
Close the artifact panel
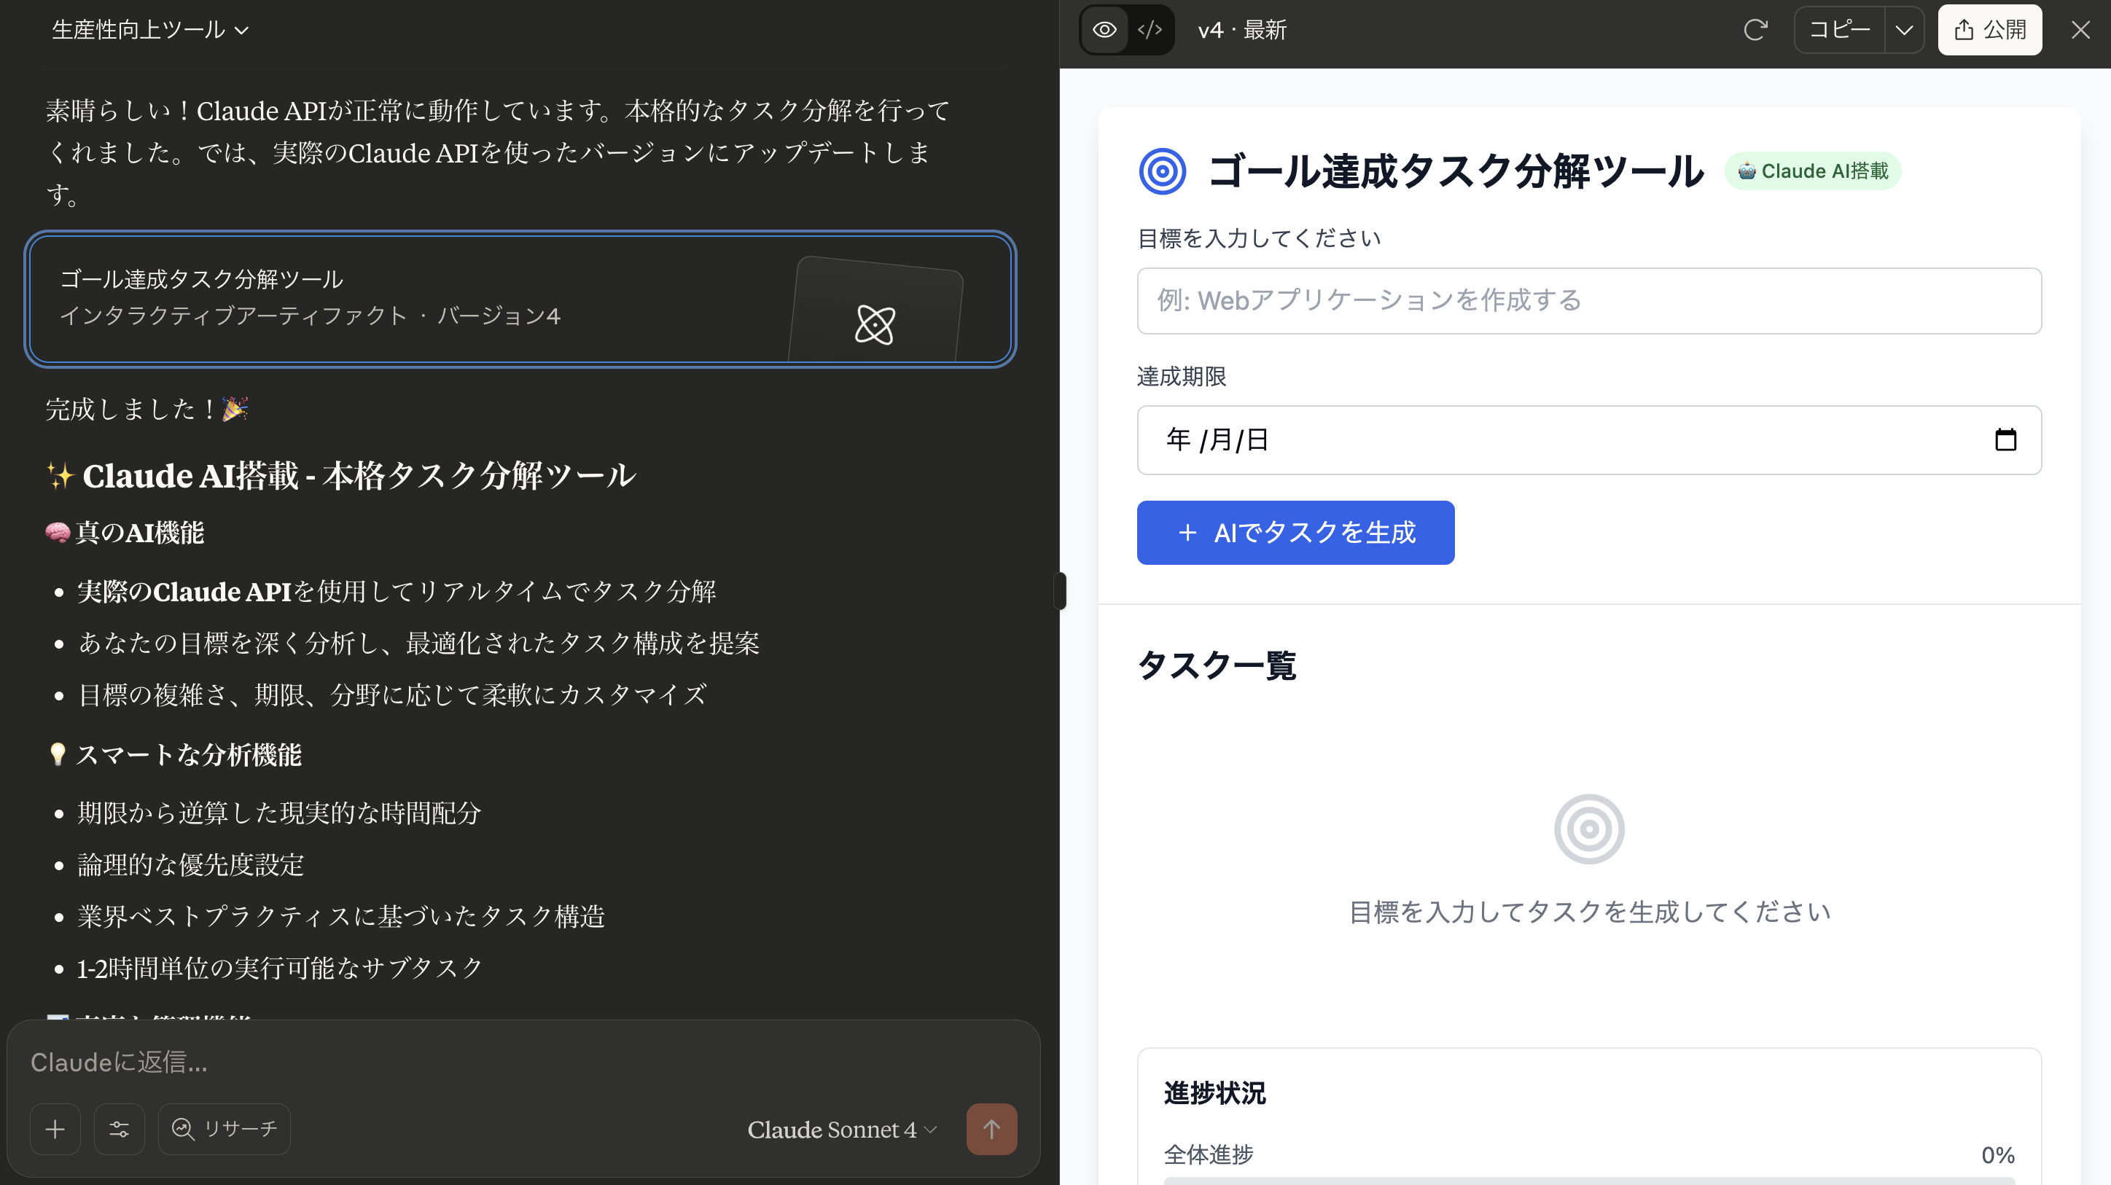(2080, 31)
